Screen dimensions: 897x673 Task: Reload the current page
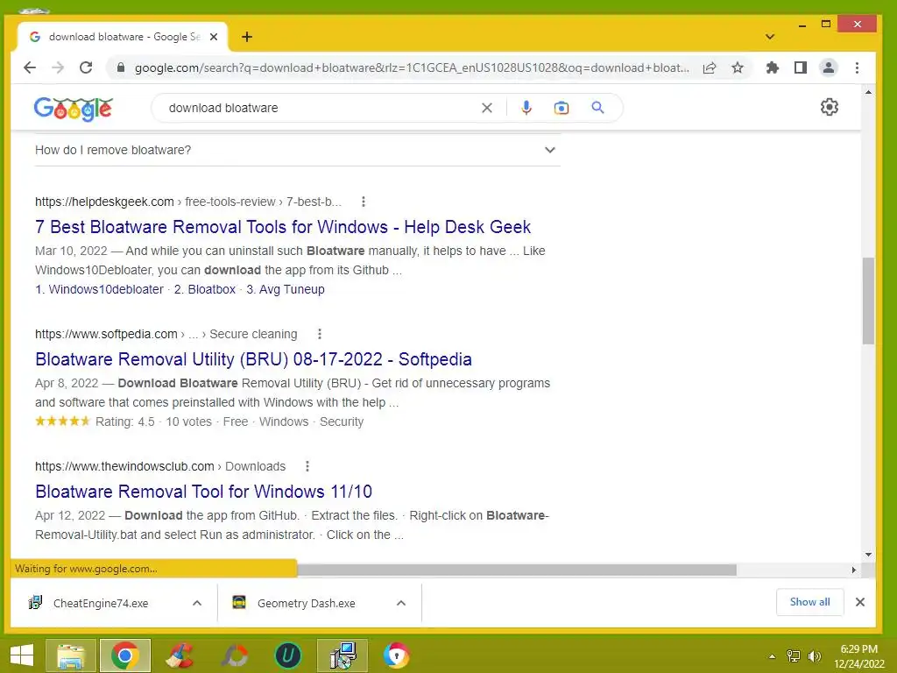[x=86, y=67]
